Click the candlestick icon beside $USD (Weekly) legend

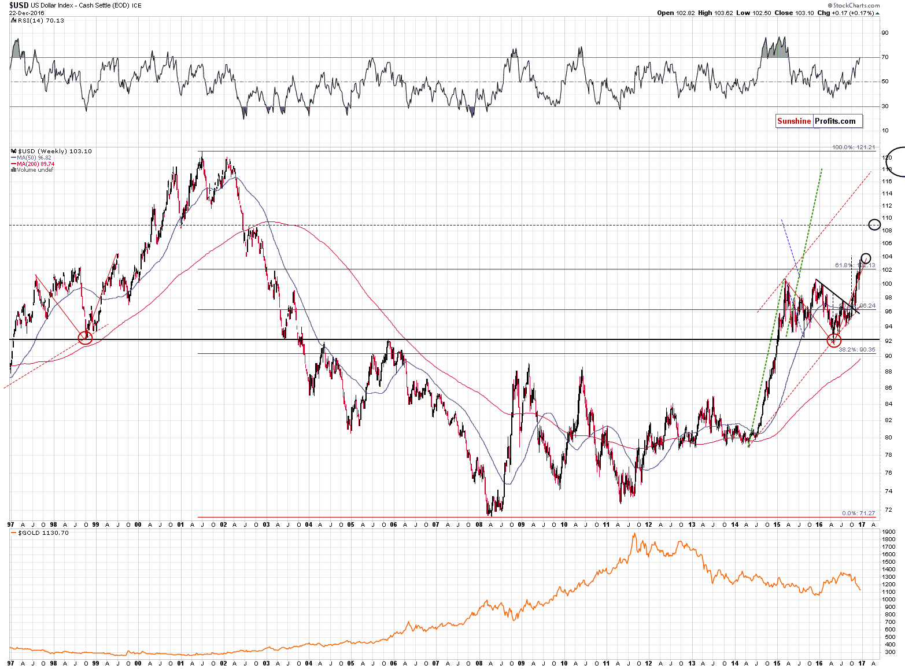13,151
